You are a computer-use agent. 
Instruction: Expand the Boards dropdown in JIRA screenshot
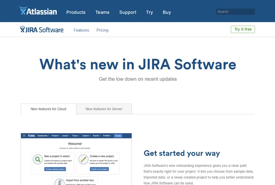click(97, 136)
